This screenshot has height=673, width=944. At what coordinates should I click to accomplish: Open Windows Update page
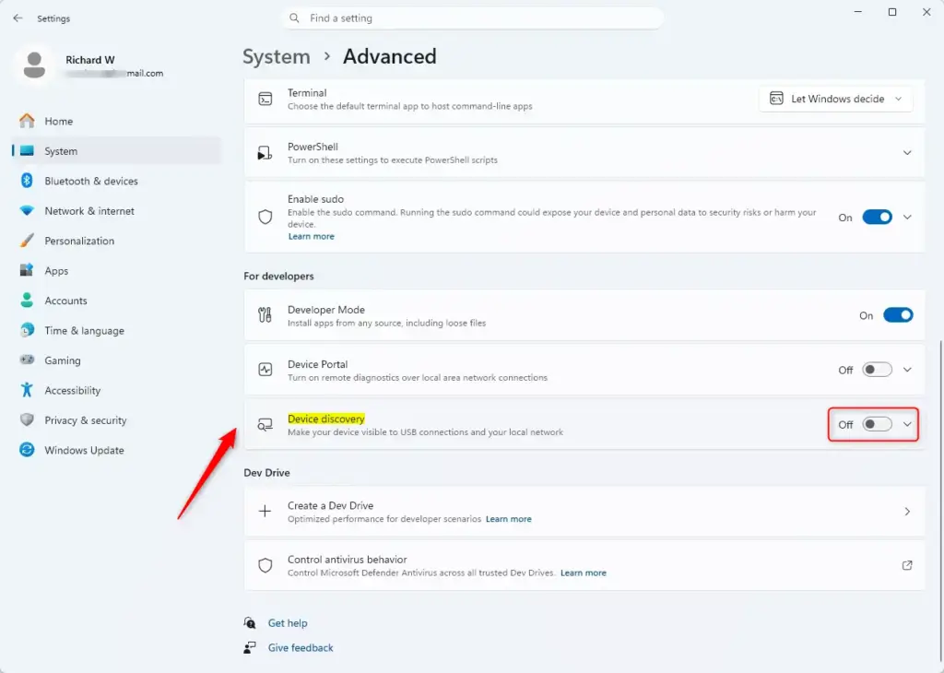[x=116, y=450]
